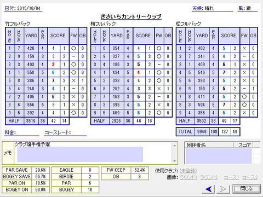Click the total score 137
Viewport: 263px width, 197px height.
tap(225, 132)
